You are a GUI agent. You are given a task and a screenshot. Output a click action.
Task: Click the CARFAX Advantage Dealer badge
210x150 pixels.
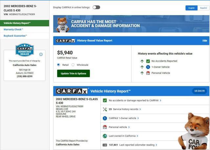[25, 50]
